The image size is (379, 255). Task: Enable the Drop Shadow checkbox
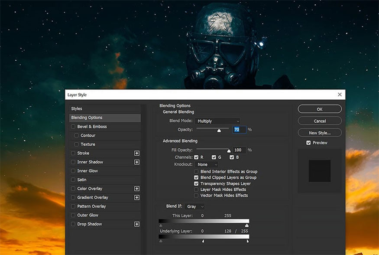[x=73, y=224]
